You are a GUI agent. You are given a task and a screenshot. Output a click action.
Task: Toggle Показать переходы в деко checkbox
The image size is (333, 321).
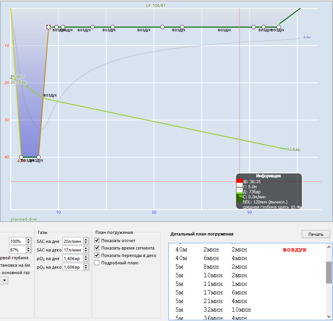coord(97,255)
